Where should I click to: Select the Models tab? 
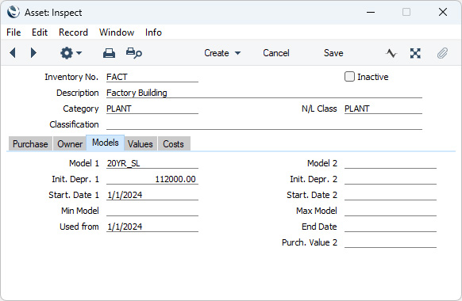pos(106,143)
